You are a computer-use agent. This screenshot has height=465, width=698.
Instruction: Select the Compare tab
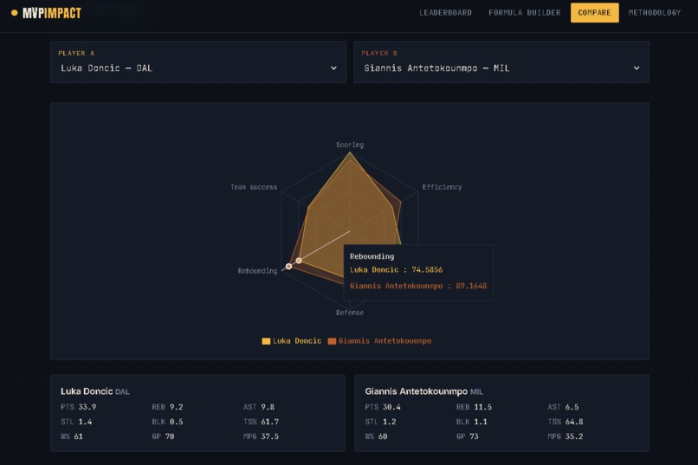594,13
